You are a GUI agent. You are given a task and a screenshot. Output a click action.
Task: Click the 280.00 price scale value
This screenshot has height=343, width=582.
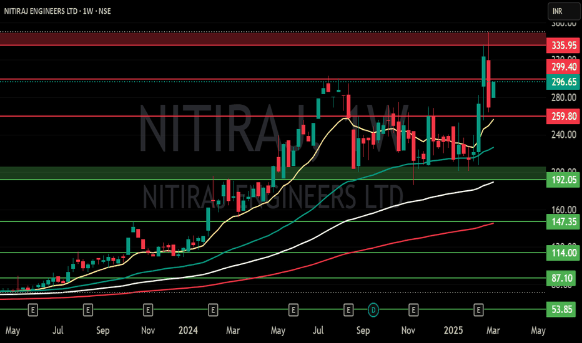564,97
